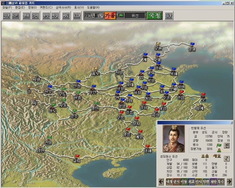
Task: Select the 서량 city on the map
Action: pyautogui.click(x=36, y=78)
